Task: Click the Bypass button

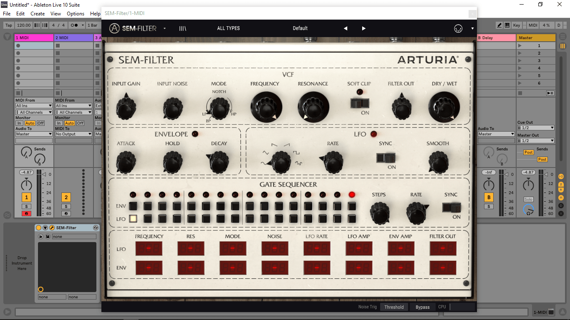Action: pyautogui.click(x=422, y=307)
